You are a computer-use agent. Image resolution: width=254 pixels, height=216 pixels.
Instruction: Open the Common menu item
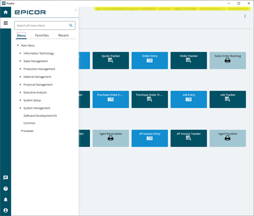click(29, 123)
